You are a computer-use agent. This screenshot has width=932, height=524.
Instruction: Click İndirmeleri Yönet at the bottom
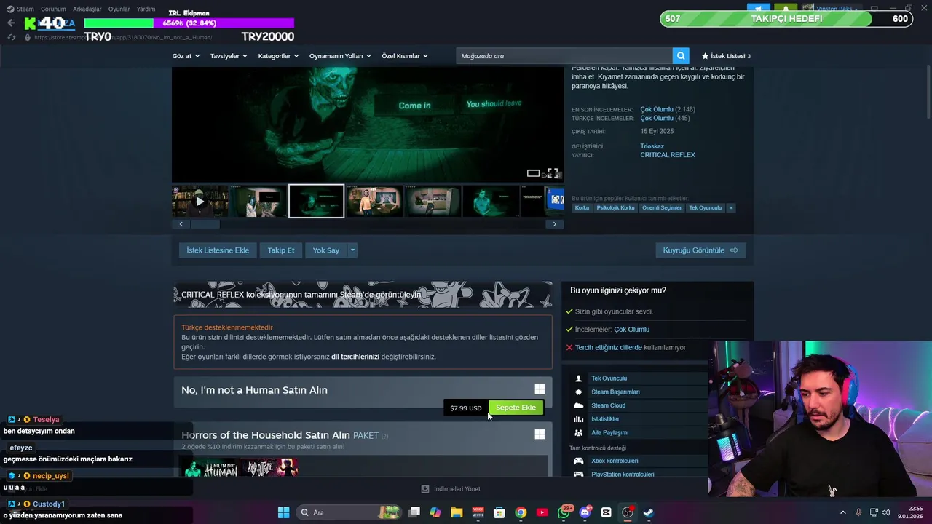[x=451, y=489]
